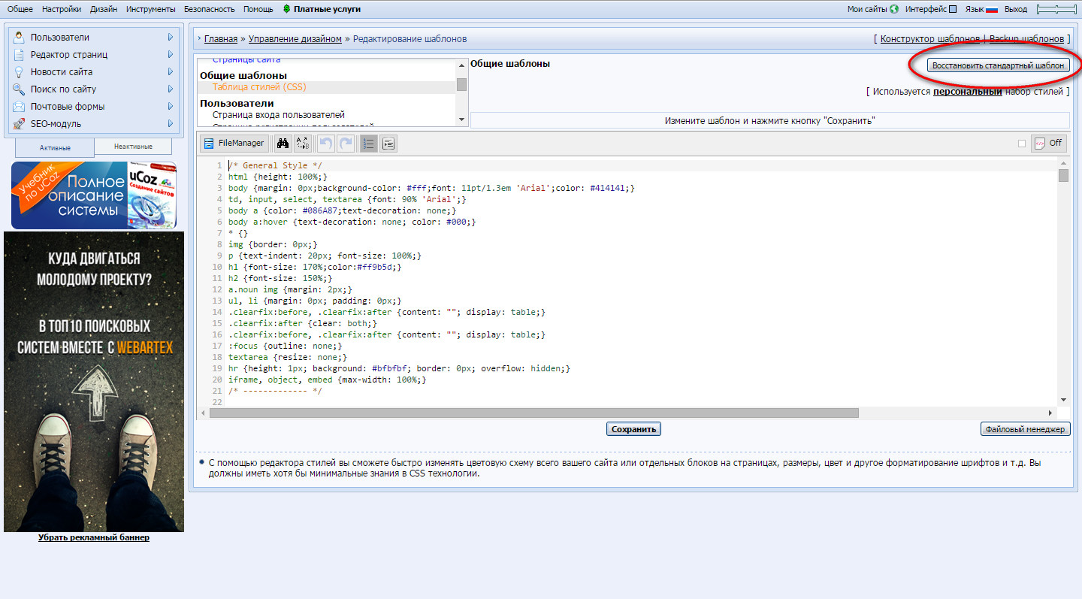
Task: Click the персональный style set link
Action: coord(968,92)
